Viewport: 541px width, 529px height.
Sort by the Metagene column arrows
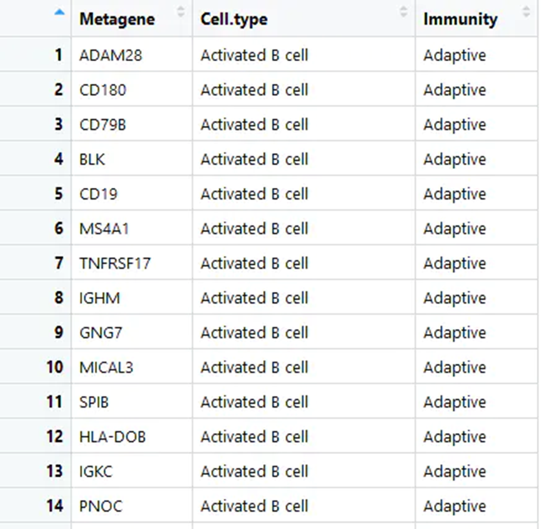[181, 11]
